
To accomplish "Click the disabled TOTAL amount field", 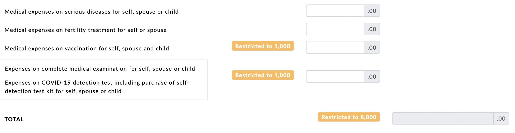I will coord(443,119).
